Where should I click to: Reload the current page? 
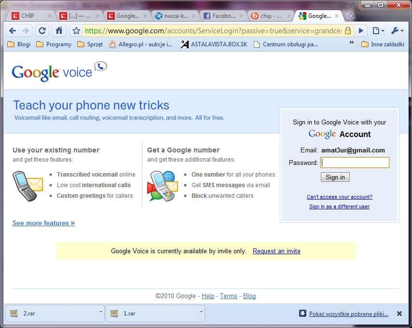coord(42,30)
